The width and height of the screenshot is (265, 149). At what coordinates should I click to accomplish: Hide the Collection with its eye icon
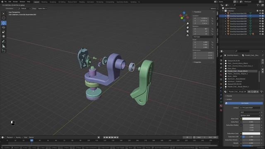[x=260, y=11]
